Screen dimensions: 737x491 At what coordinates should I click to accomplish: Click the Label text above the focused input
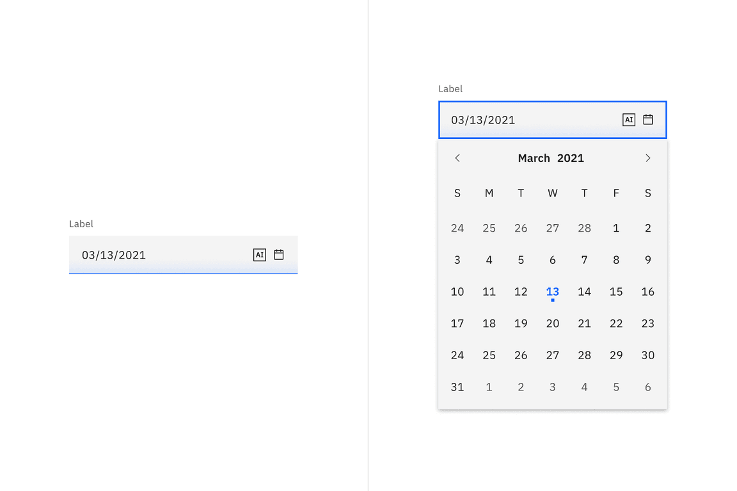tap(450, 89)
